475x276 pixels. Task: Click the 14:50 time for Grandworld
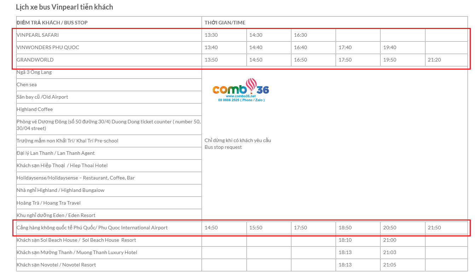[x=256, y=60]
